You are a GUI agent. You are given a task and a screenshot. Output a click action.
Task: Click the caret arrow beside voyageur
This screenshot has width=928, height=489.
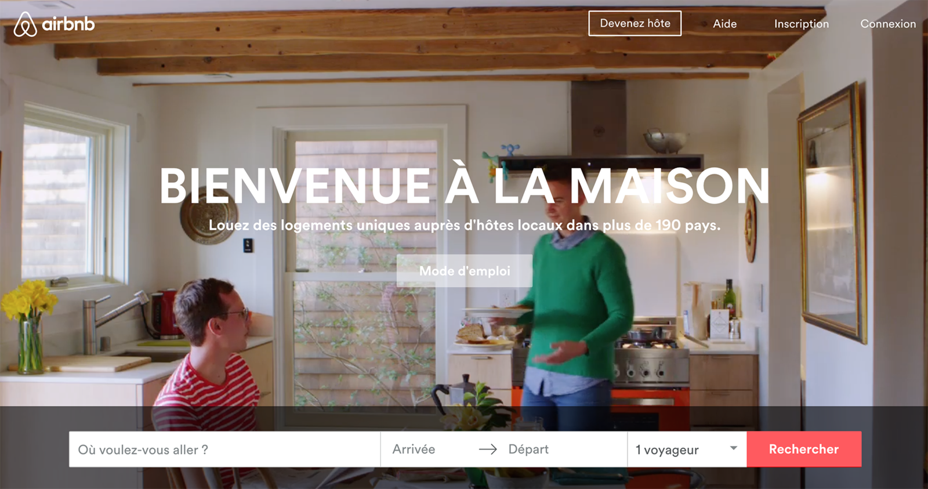734,448
